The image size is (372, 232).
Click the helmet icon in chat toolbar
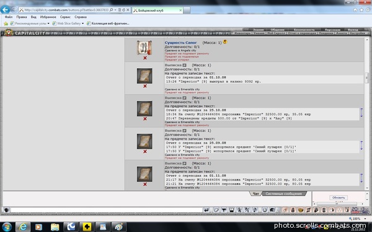pos(272,210)
